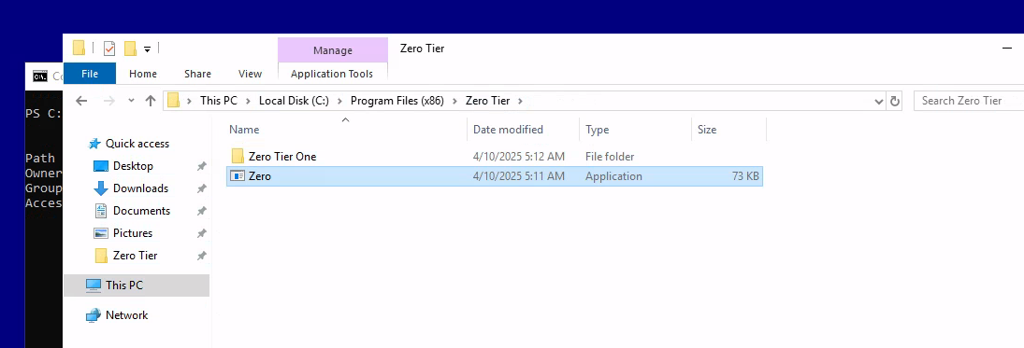1024x348 pixels.
Task: Open the Recent locations dropdown
Action: click(x=131, y=101)
